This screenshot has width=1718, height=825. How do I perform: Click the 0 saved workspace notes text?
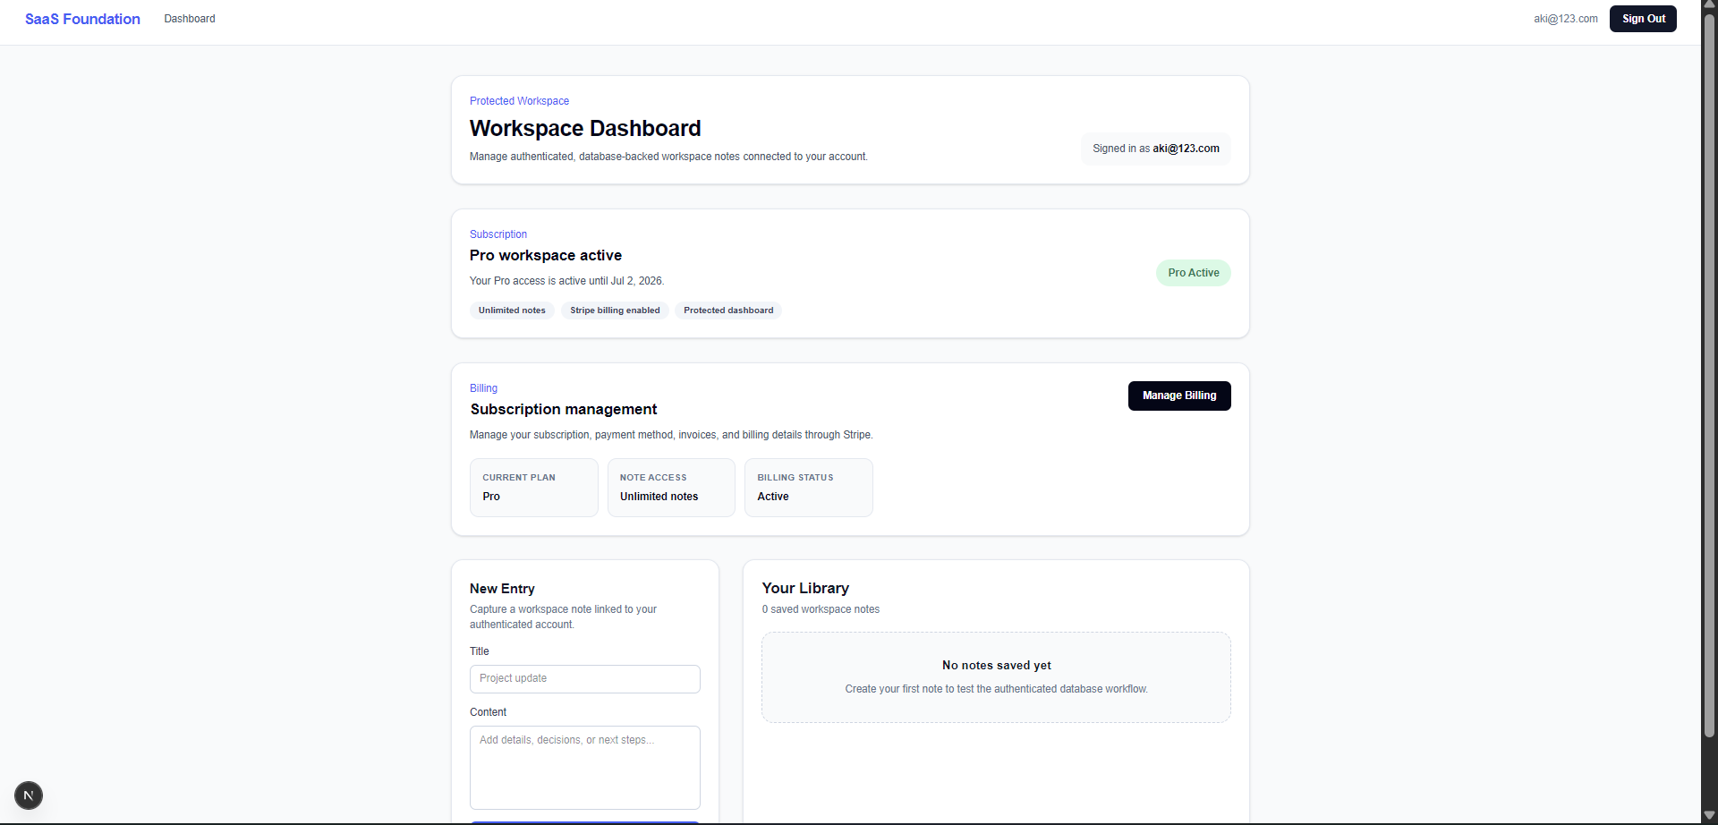pos(821,609)
